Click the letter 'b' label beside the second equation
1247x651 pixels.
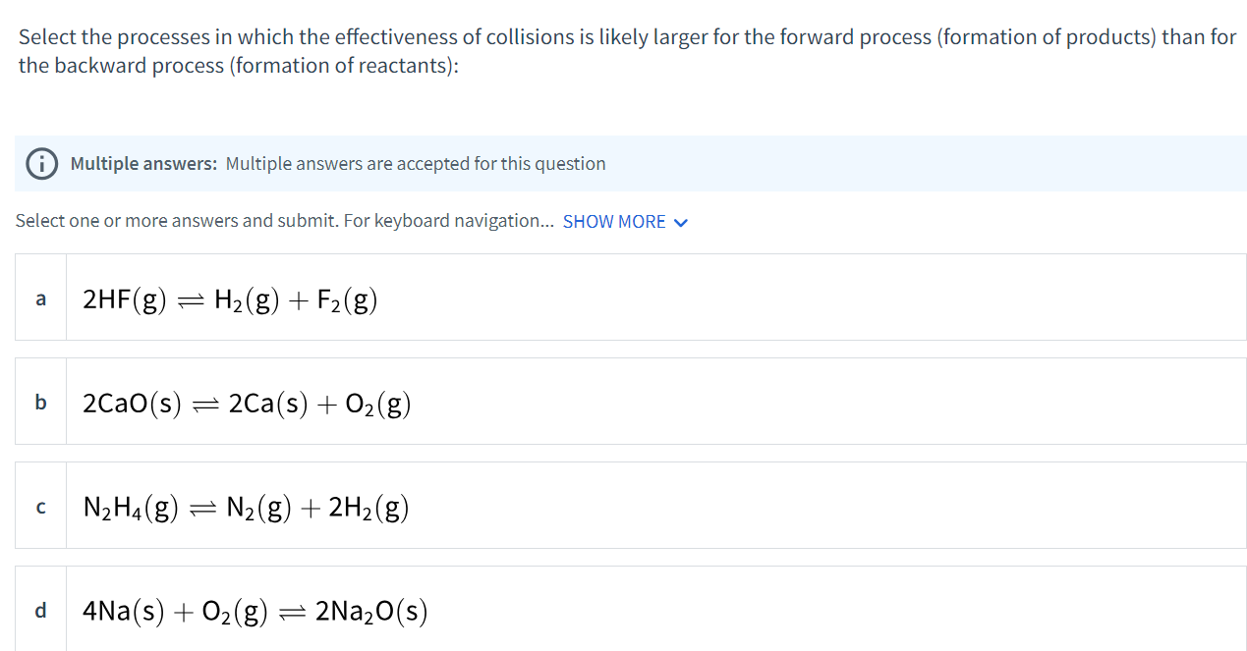point(40,403)
